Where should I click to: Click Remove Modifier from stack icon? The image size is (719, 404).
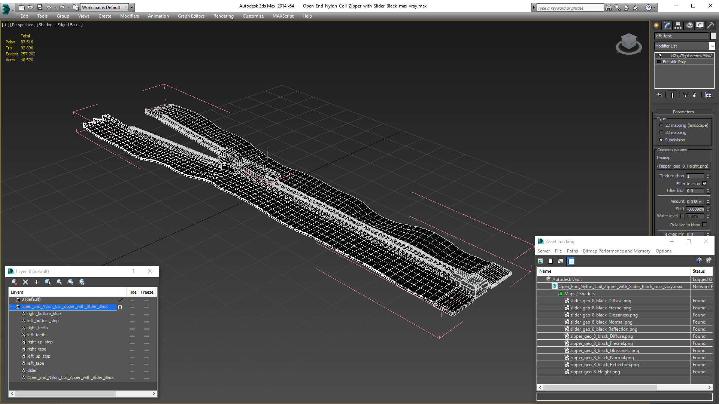(x=695, y=95)
